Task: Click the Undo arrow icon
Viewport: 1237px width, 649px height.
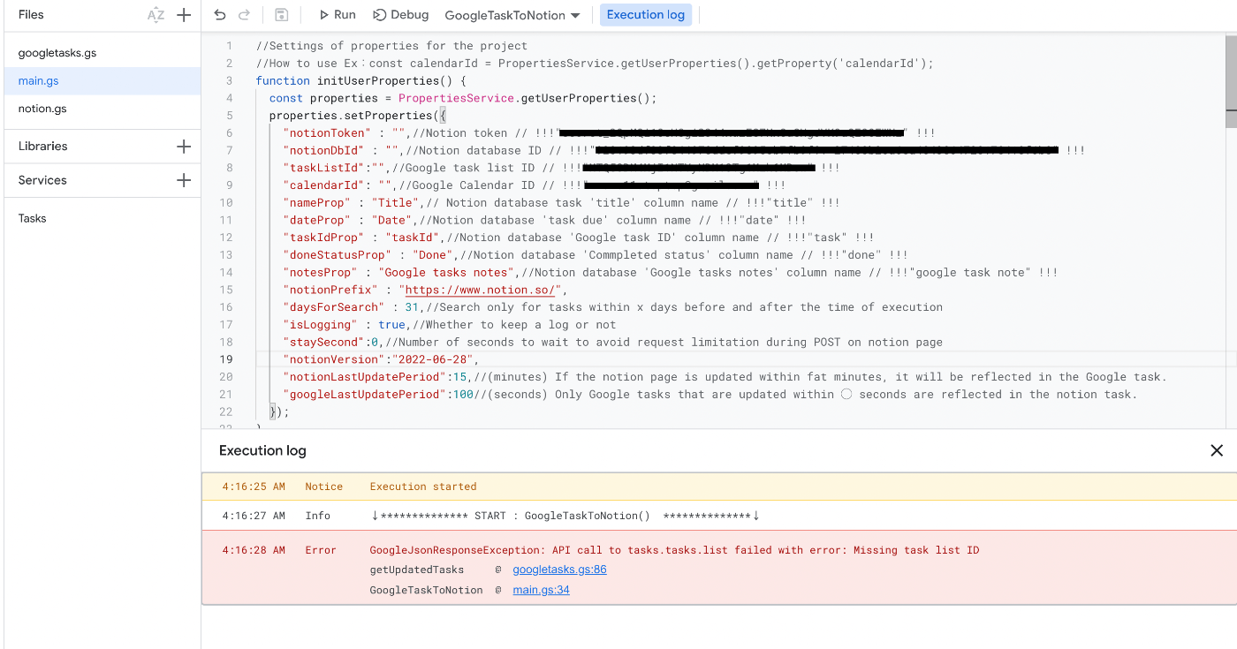Action: [x=220, y=15]
